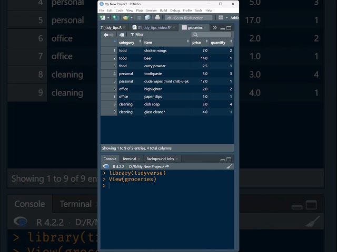Maximize the console pane
This screenshot has height=252, width=337.
click(229, 159)
